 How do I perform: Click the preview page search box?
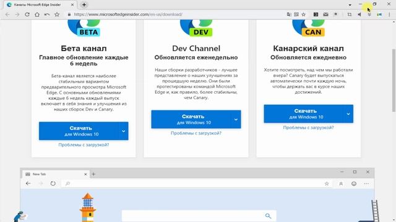[x=199, y=216]
